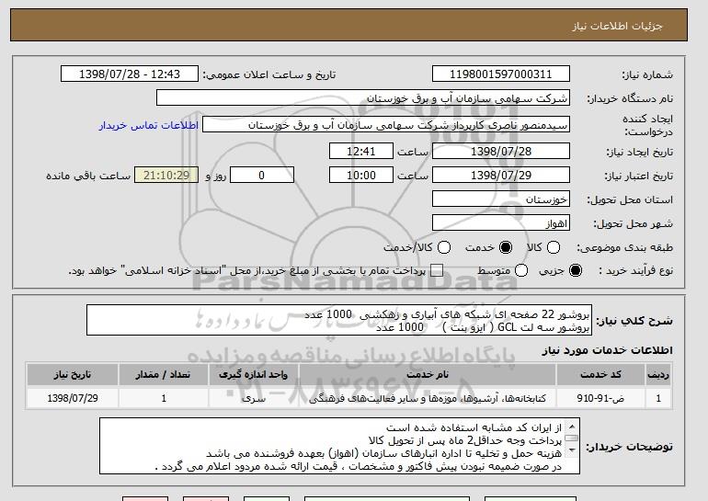708x501 pixels.
Task: Click the ایجاد کننده درخواست field
Action: tap(386, 125)
